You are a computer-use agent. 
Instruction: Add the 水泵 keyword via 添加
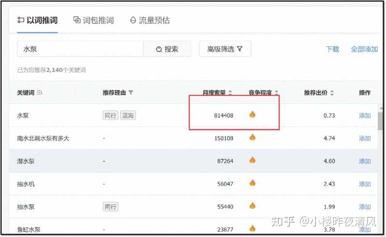365,116
